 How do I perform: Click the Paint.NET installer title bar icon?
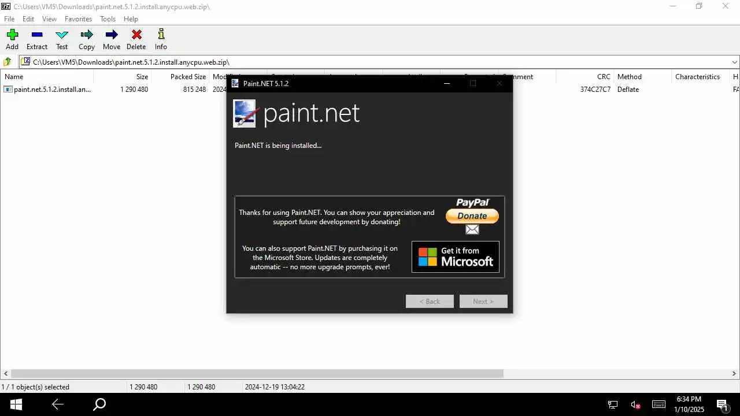coord(235,83)
